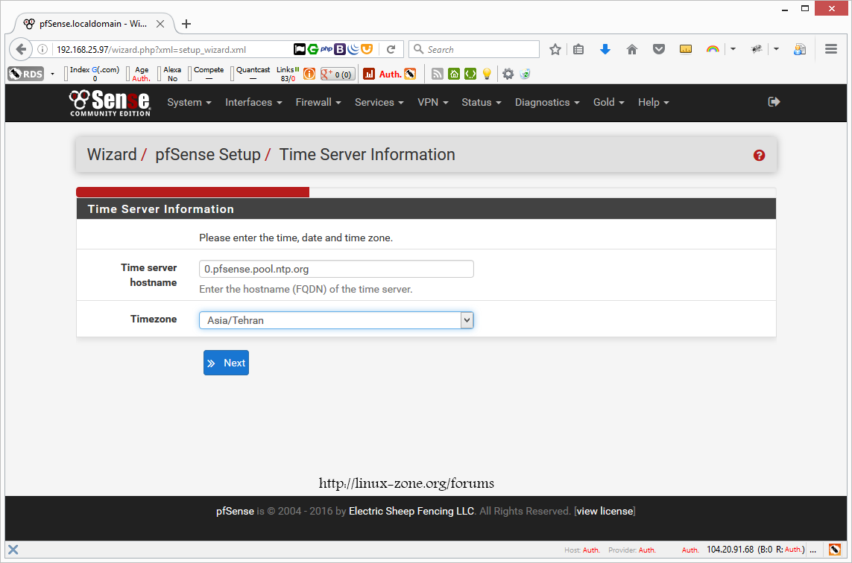Bookmark this page with the star icon
The width and height of the screenshot is (852, 563).
[555, 50]
